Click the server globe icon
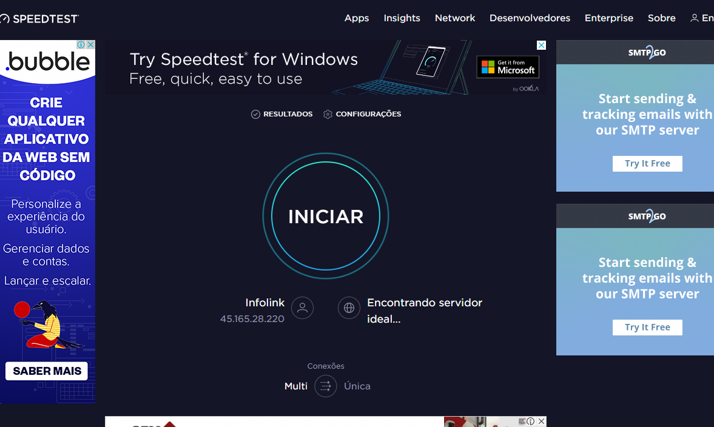 [x=349, y=308]
